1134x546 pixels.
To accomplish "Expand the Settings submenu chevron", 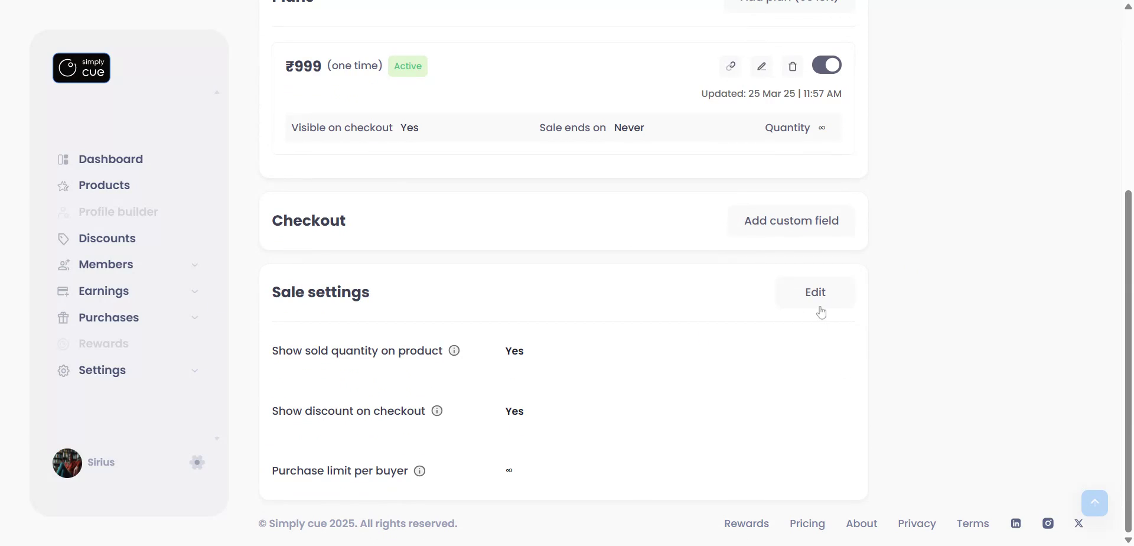I will (195, 370).
